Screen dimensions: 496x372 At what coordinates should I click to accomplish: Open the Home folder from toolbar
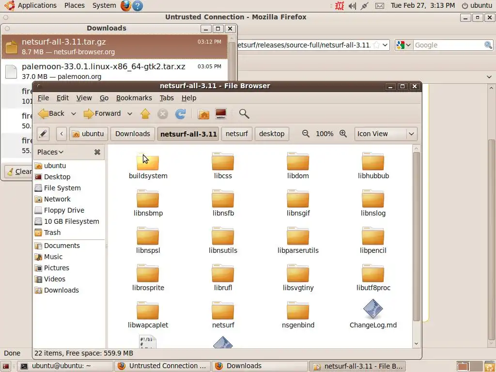point(203,113)
